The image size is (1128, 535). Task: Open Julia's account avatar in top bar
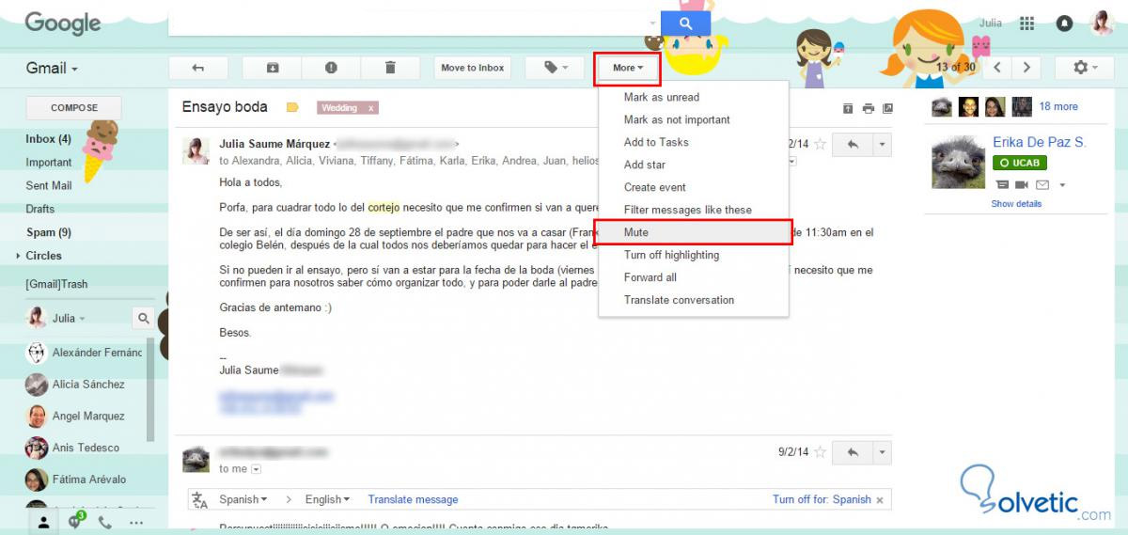coord(1102,24)
